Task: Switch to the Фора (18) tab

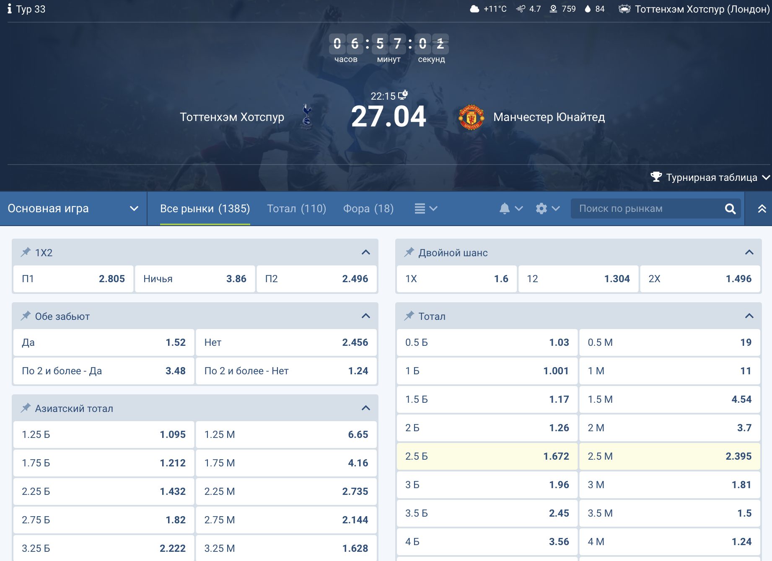Action: 368,208
